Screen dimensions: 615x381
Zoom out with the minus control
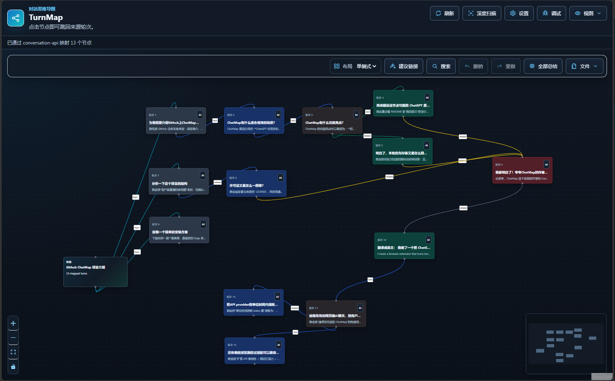point(13,338)
